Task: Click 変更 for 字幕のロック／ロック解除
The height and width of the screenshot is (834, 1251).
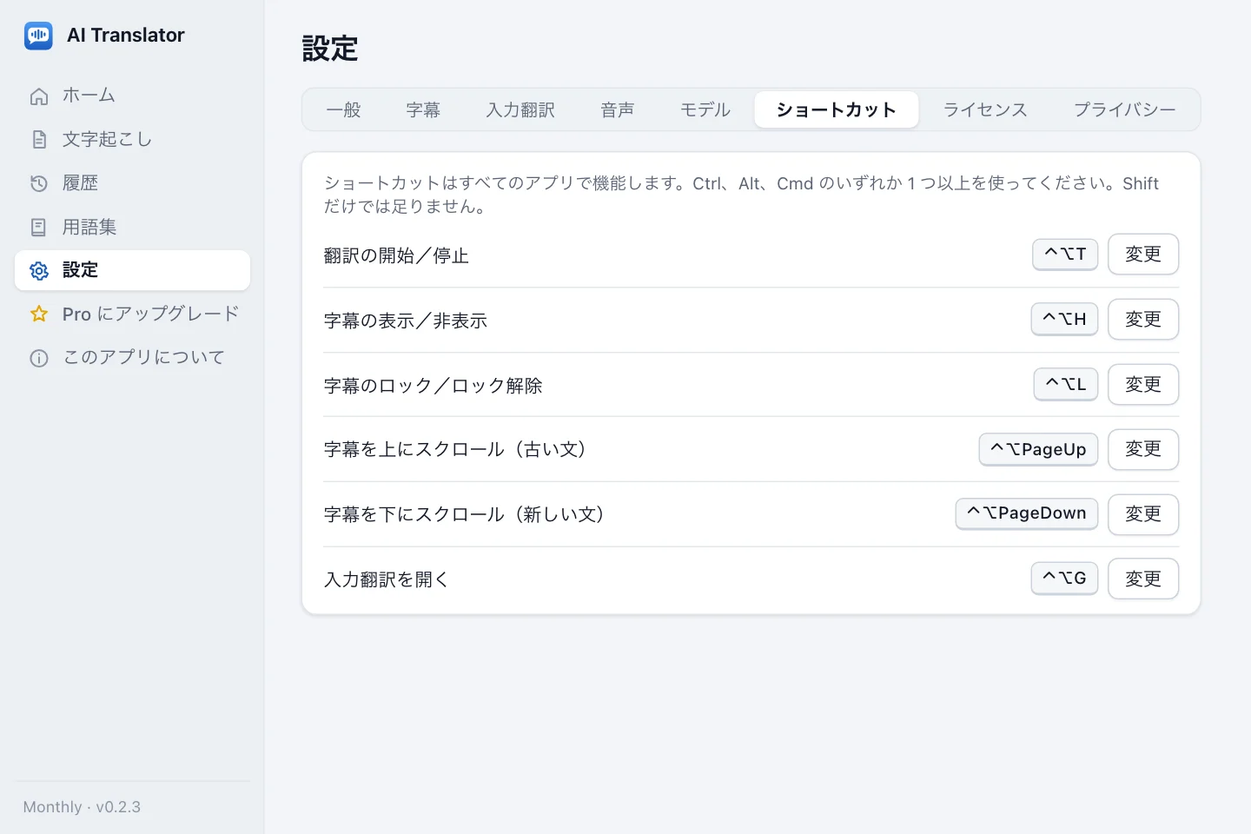Action: [x=1143, y=385]
